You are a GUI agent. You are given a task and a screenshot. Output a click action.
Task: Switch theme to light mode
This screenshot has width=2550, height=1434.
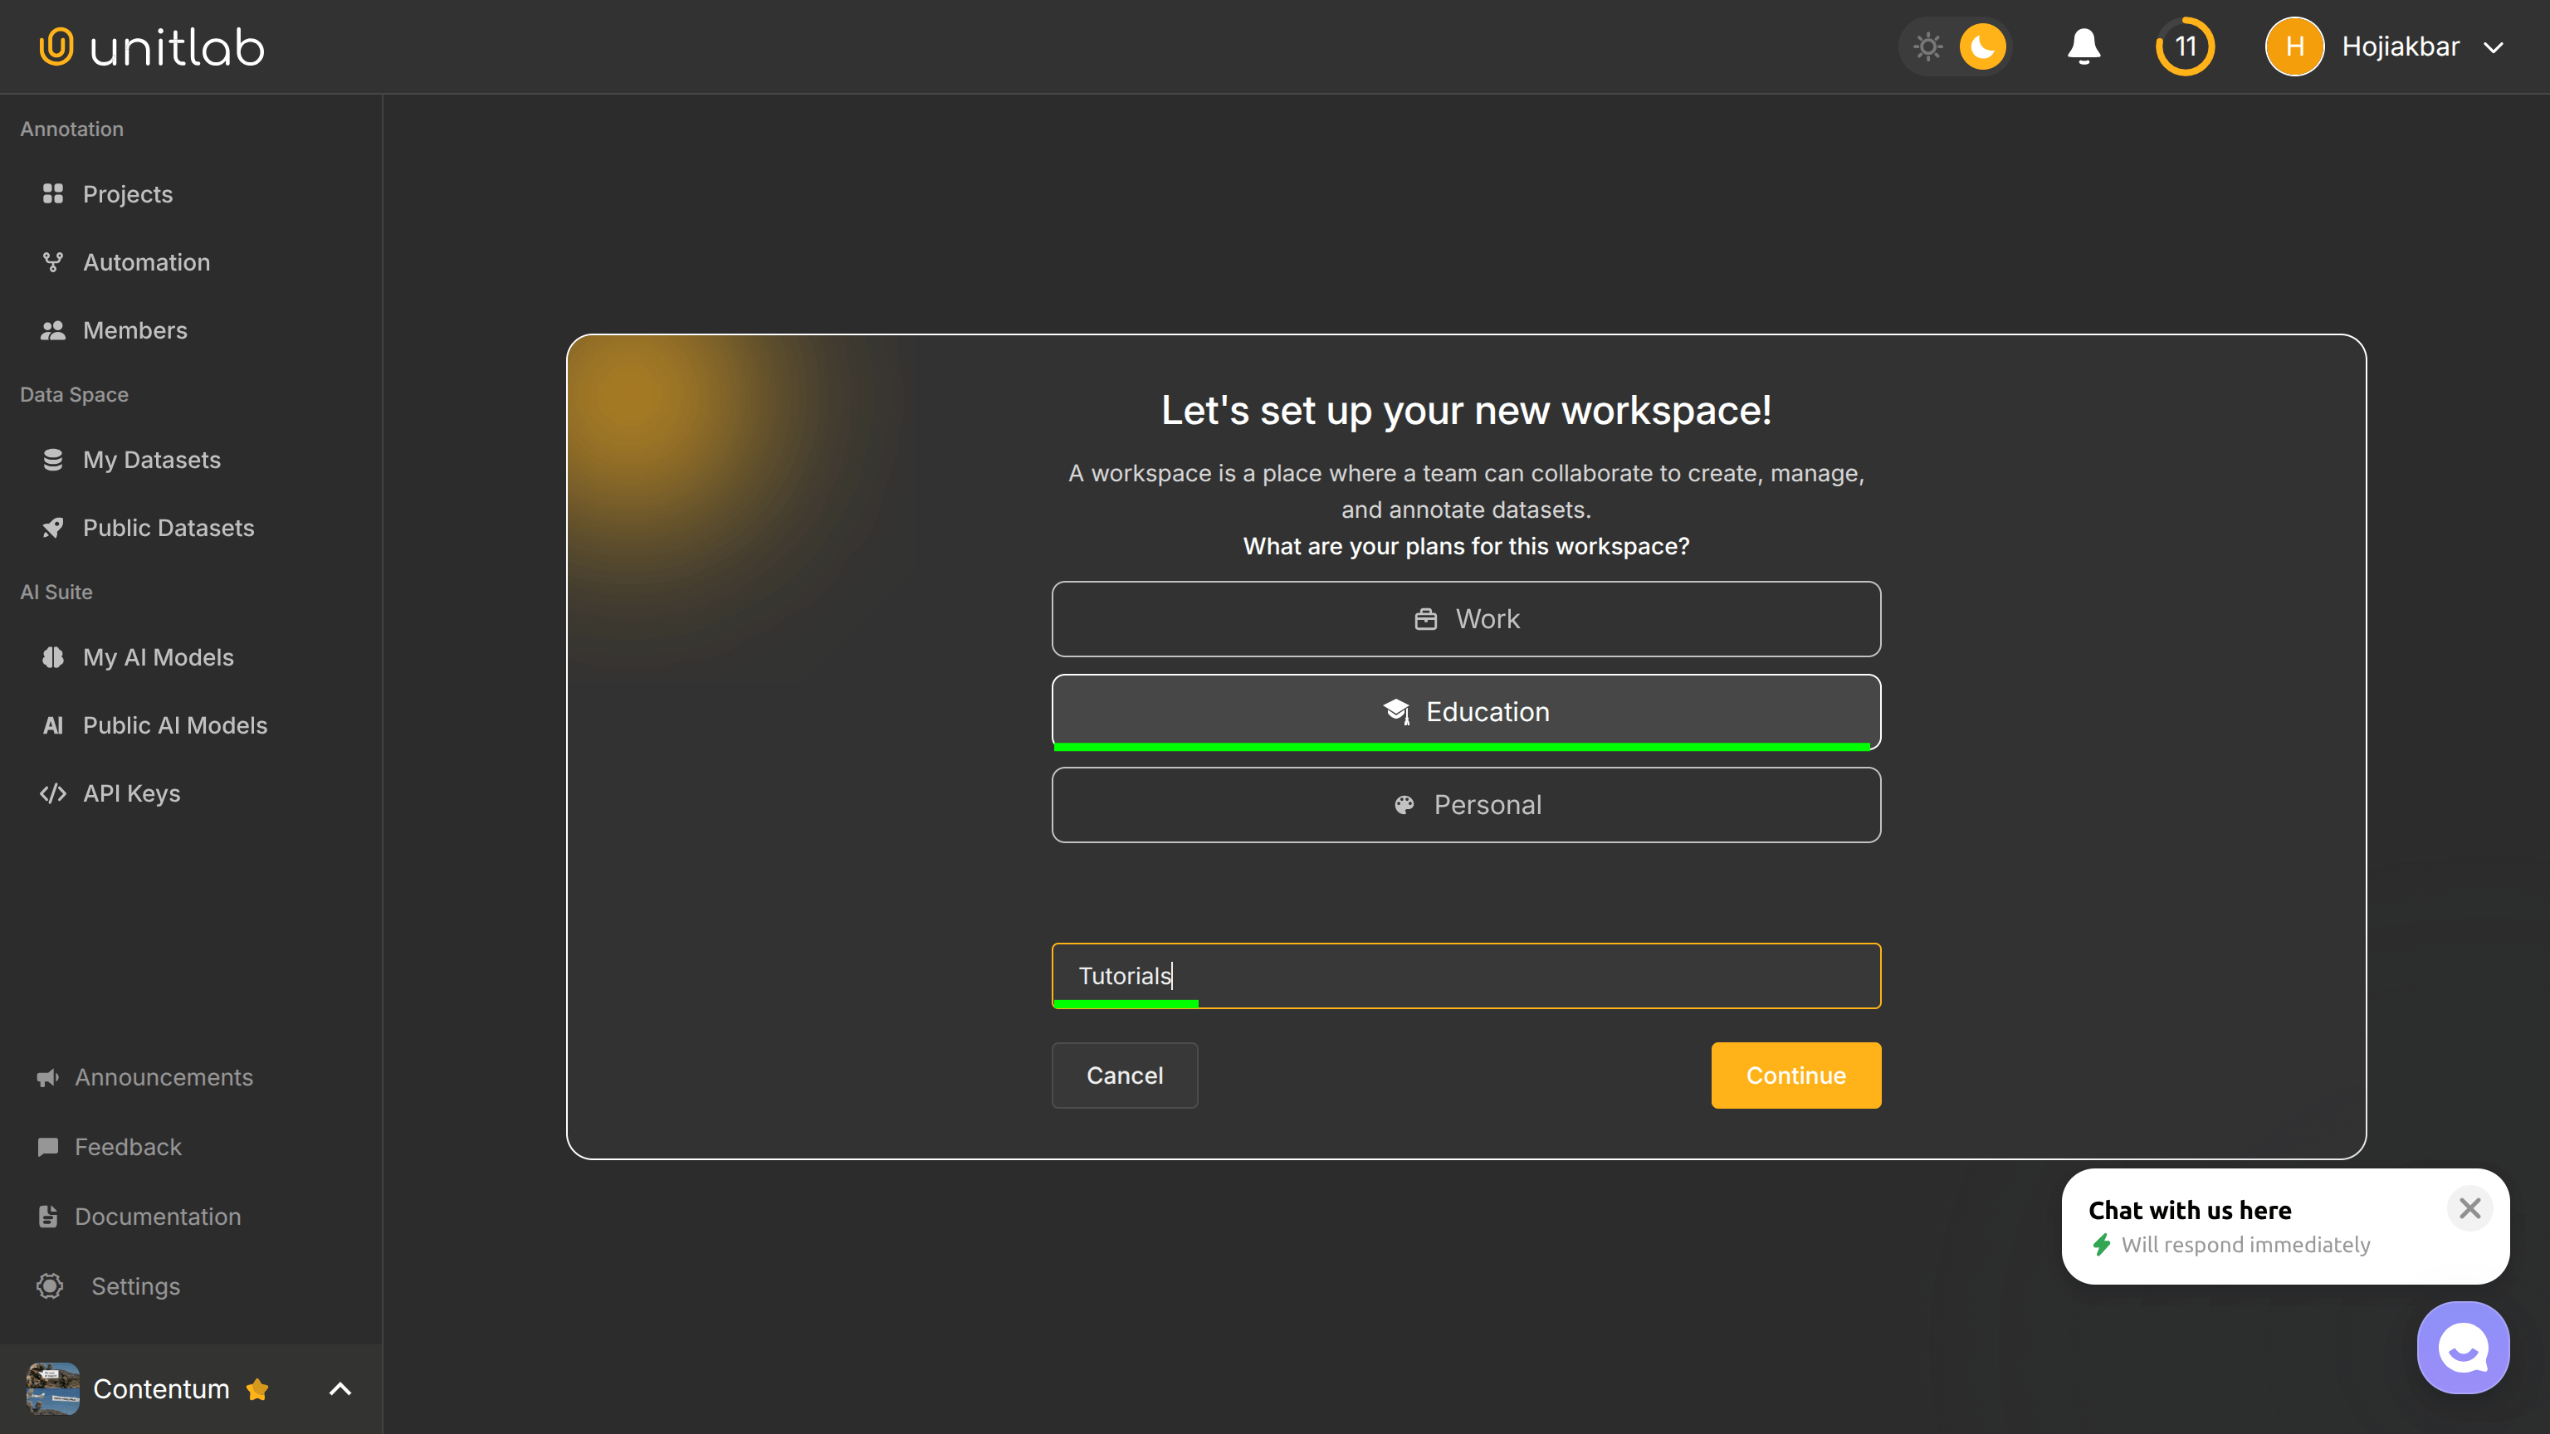click(1927, 46)
